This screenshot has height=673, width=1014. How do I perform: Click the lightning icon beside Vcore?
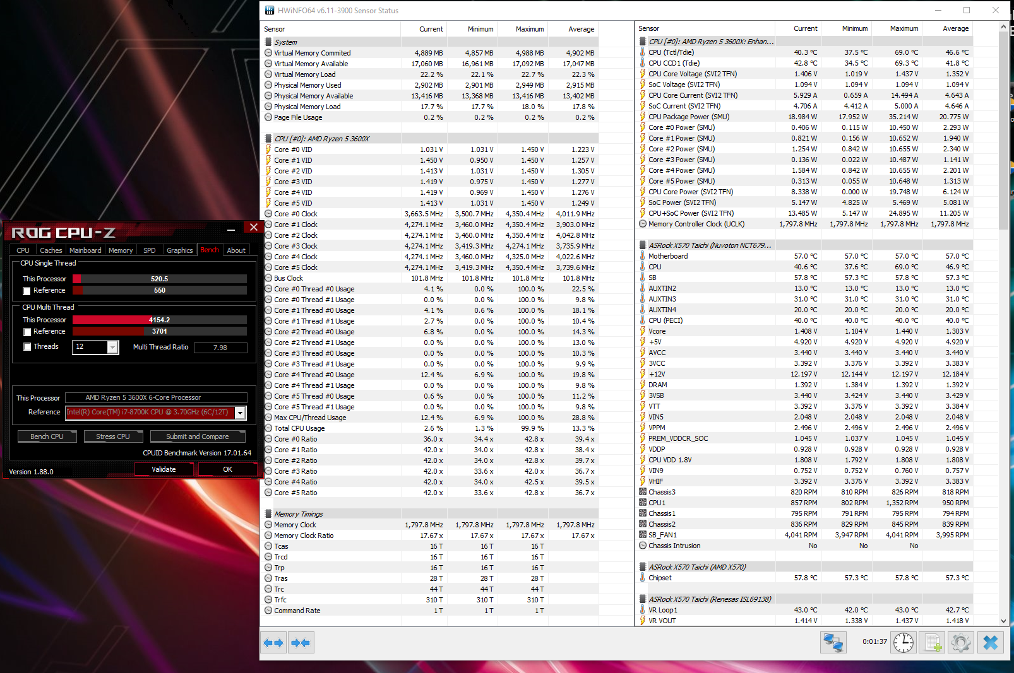[643, 331]
